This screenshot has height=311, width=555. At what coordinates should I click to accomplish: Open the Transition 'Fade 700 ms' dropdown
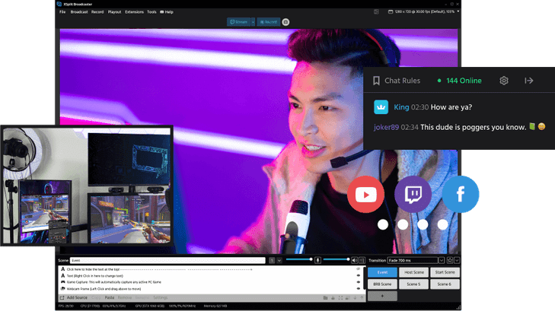[x=442, y=261]
